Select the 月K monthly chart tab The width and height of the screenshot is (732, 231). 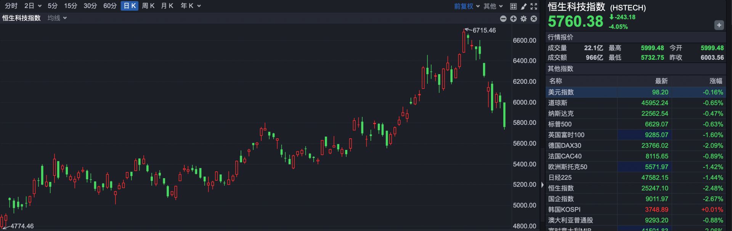coord(167,6)
